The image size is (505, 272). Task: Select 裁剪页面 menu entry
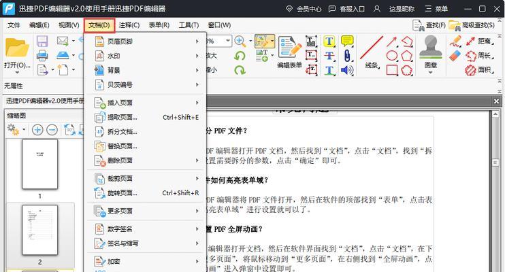145,179
